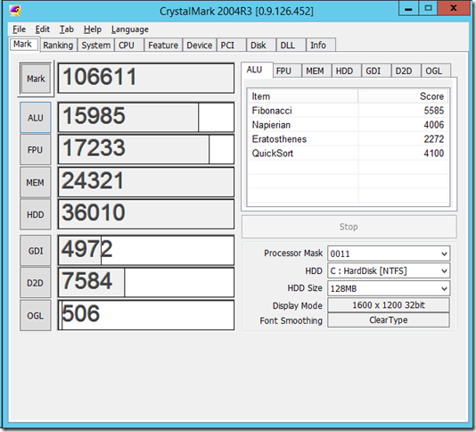Click the Stop button

point(349,227)
